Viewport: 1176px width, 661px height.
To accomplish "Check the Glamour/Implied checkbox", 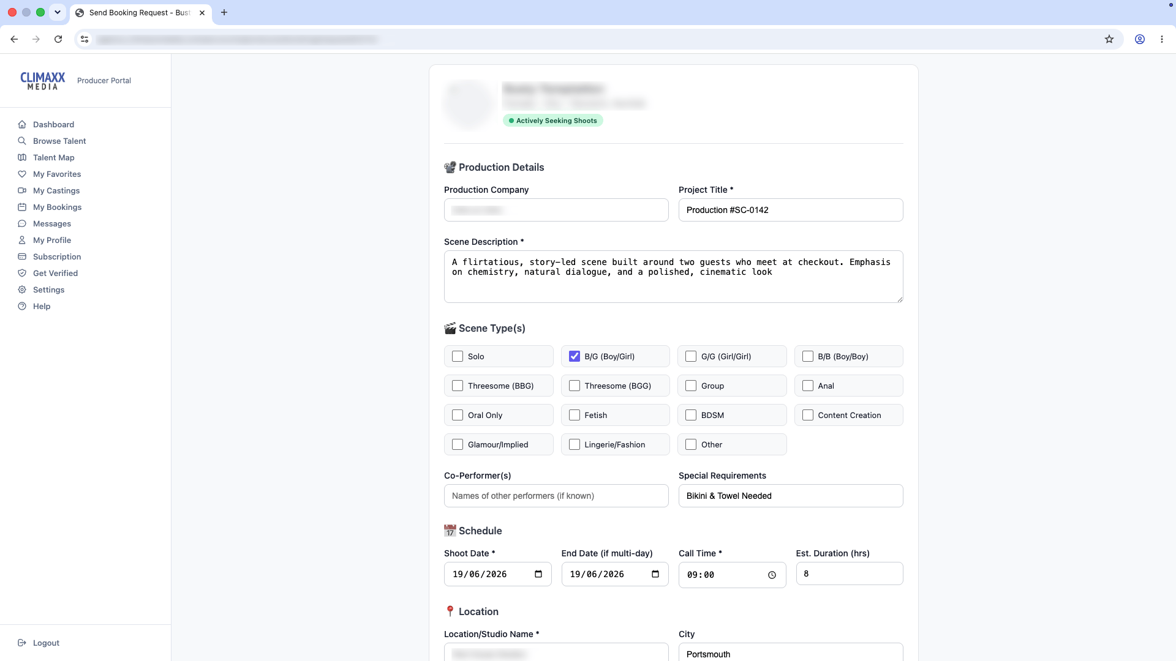I will tap(458, 444).
